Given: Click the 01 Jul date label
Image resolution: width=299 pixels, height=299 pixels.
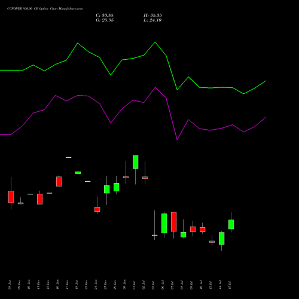Looking at the screenshot, I should point(134,285).
